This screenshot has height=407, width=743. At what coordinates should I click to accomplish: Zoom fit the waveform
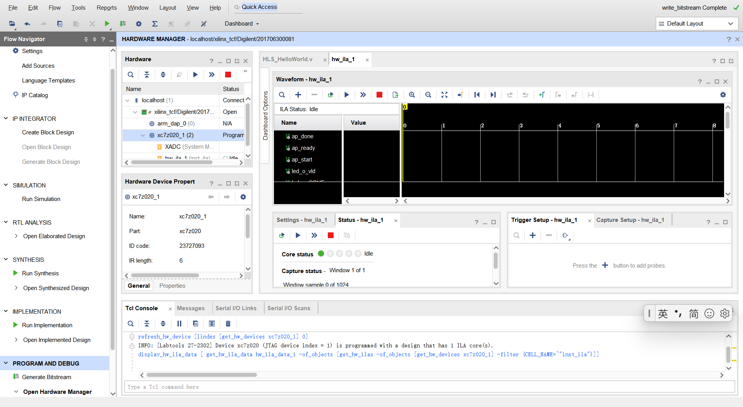pos(445,95)
